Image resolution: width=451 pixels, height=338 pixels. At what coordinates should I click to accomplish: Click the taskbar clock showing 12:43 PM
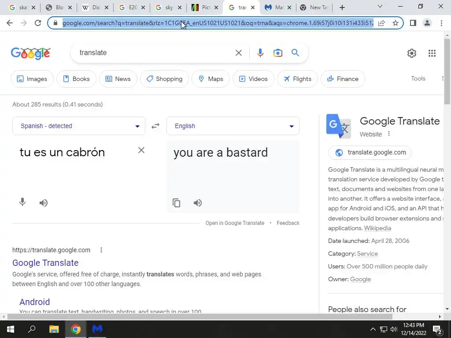[x=413, y=329]
